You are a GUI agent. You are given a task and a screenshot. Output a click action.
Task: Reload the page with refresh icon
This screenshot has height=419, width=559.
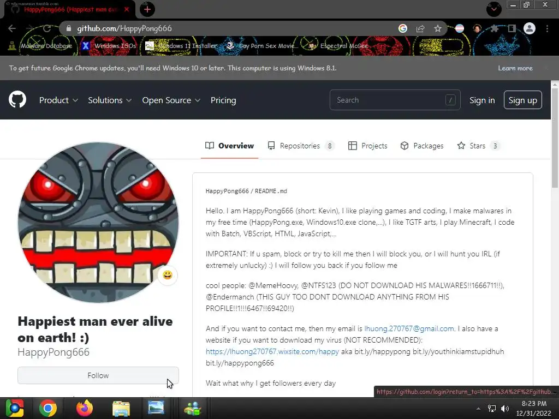47,28
